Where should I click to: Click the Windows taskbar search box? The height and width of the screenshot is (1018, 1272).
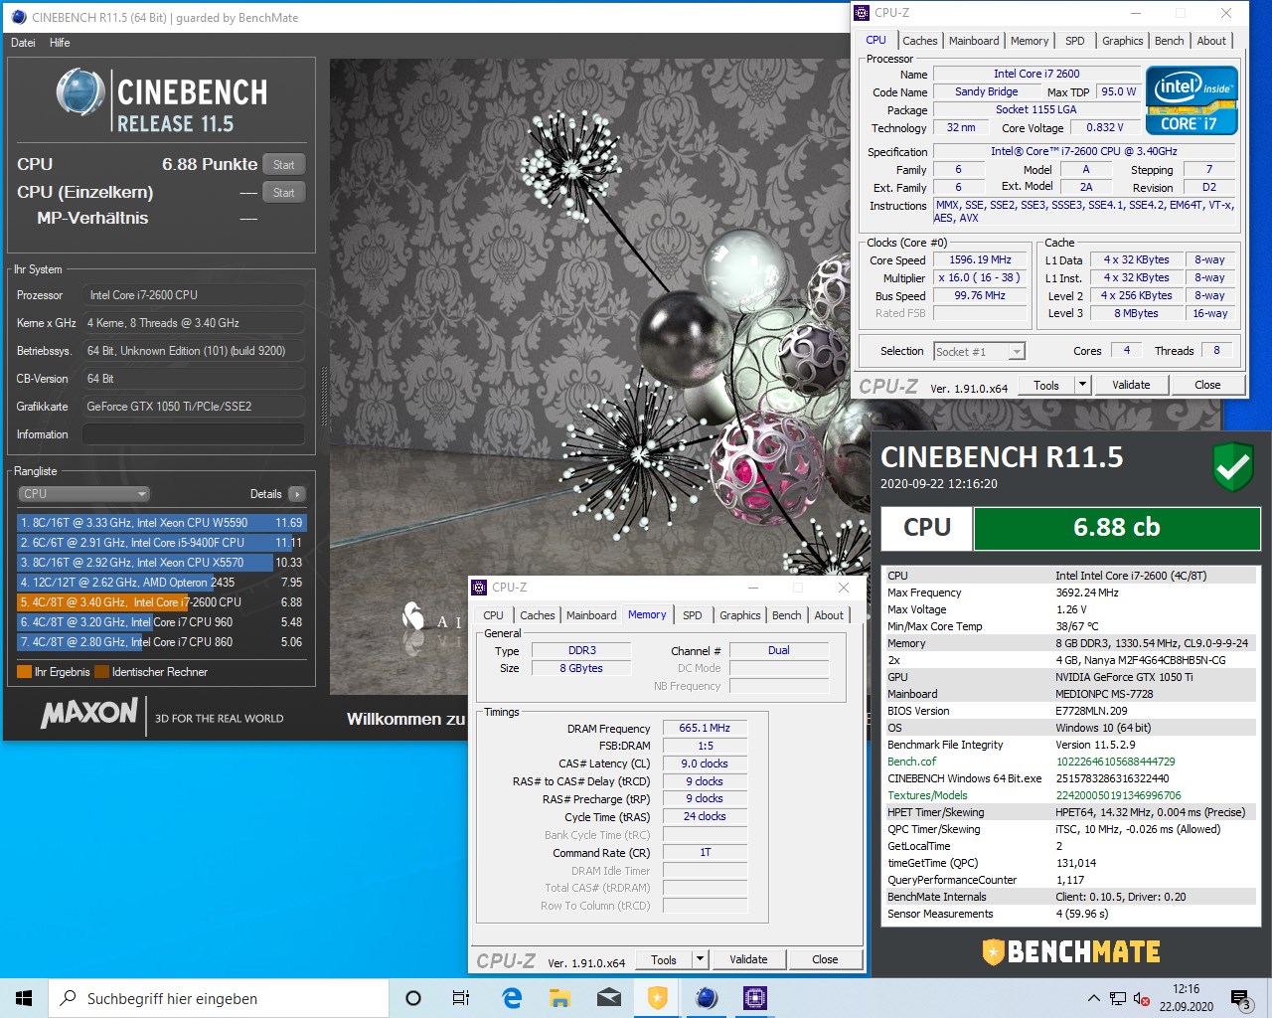219,998
